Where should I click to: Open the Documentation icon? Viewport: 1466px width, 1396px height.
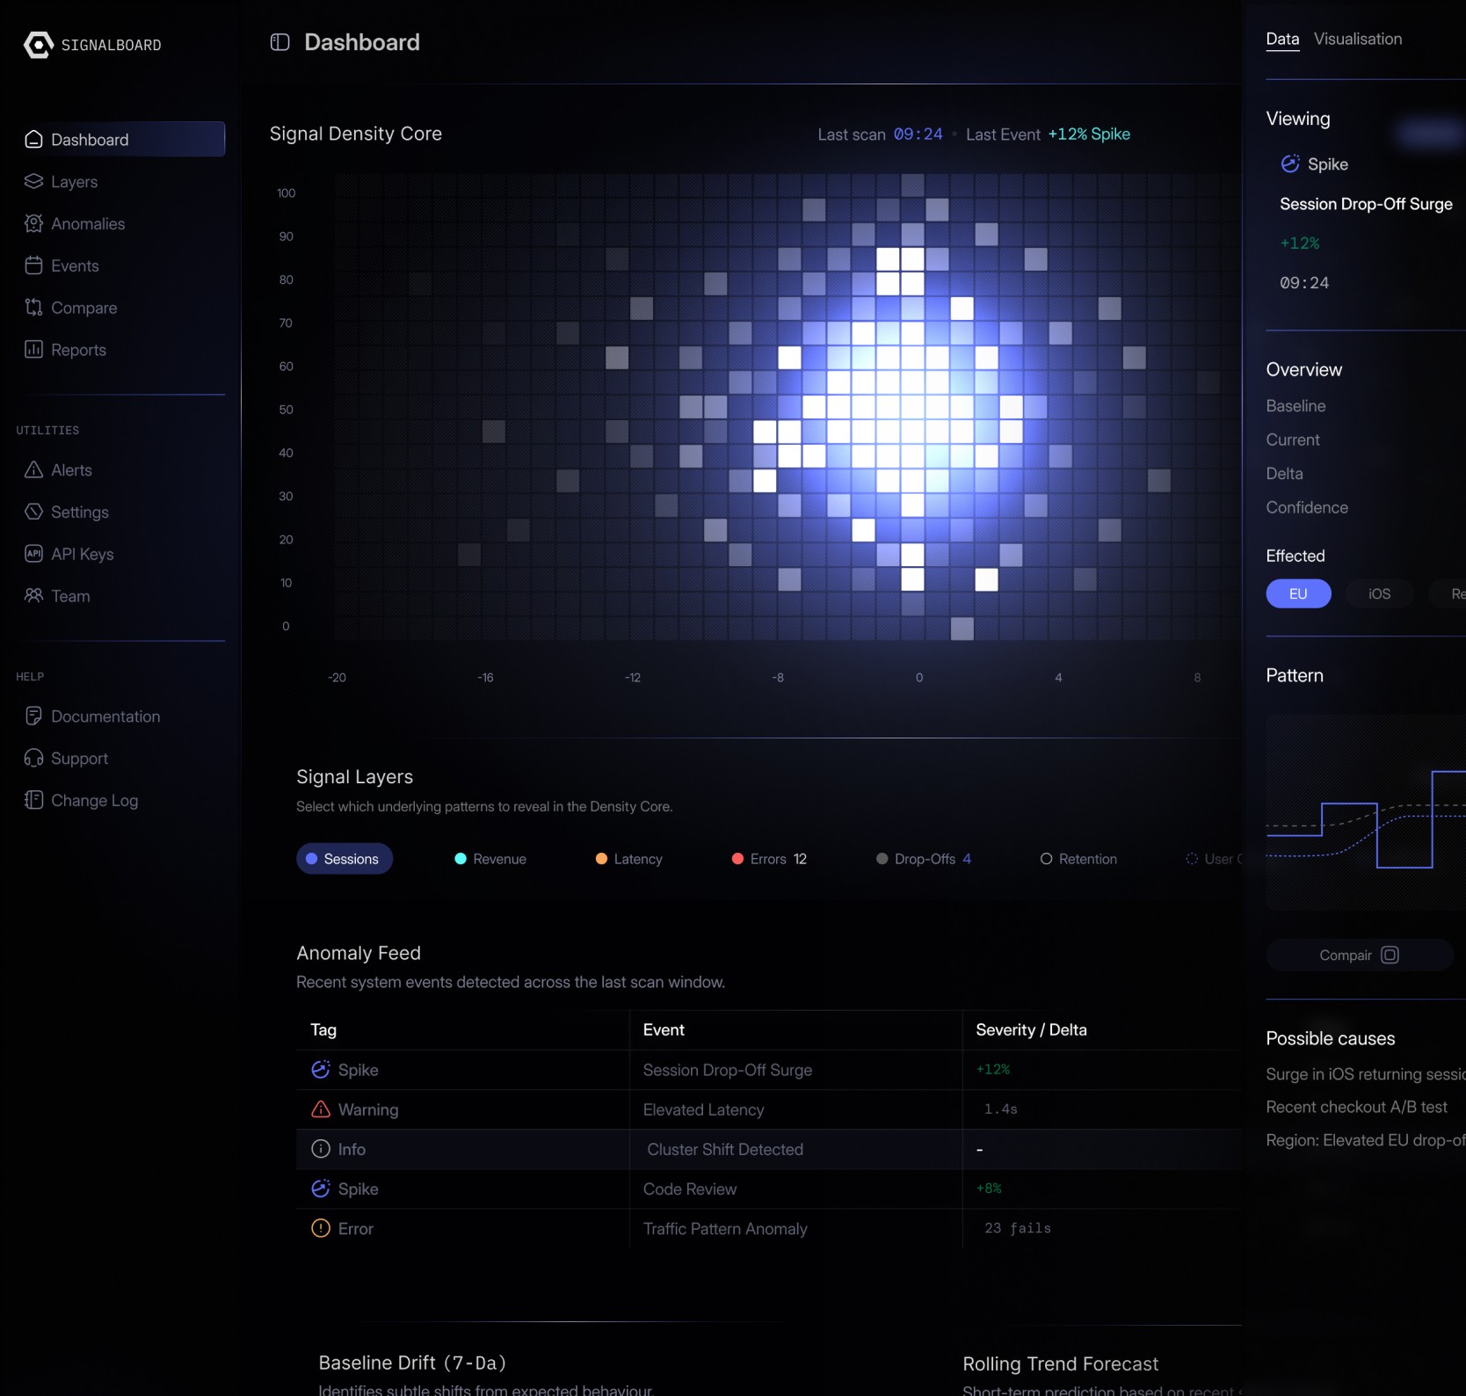point(33,716)
